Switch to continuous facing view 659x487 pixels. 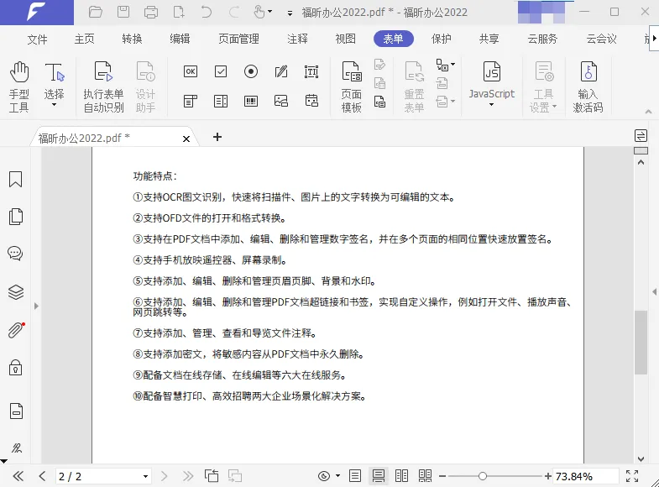[426, 476]
